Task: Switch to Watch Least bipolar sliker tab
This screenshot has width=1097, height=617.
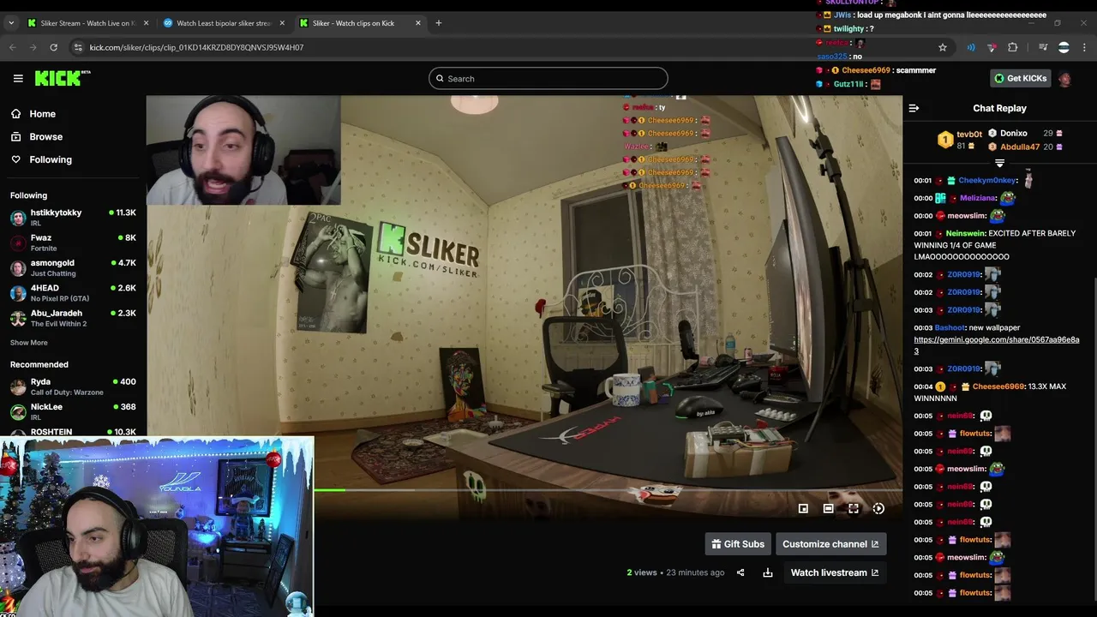Action: coord(223,23)
